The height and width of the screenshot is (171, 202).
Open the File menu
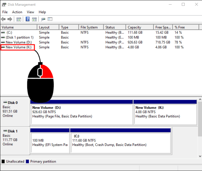(x=5, y=12)
